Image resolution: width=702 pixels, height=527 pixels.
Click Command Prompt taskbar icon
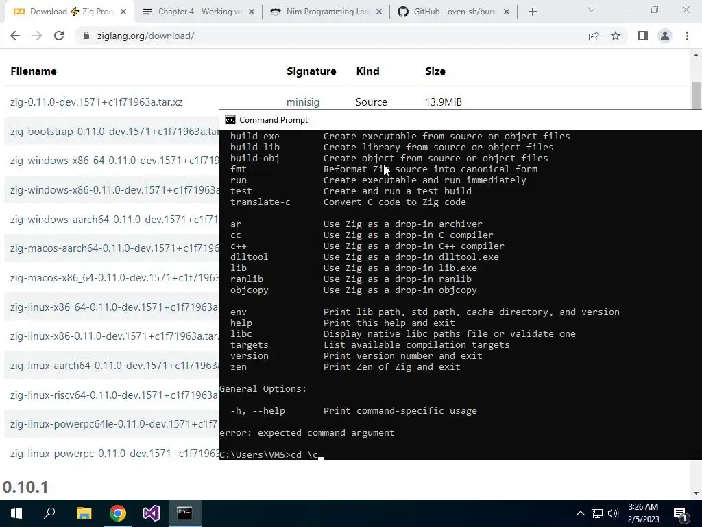point(184,513)
